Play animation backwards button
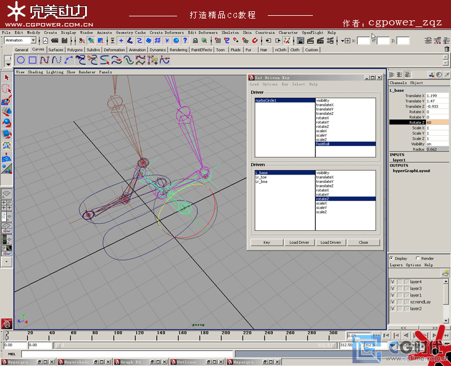 click(x=406, y=335)
